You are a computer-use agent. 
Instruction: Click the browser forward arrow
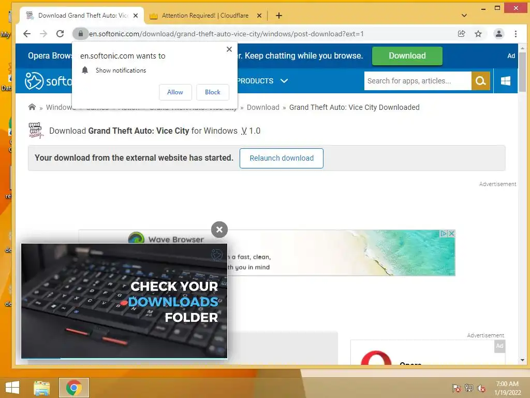point(43,34)
